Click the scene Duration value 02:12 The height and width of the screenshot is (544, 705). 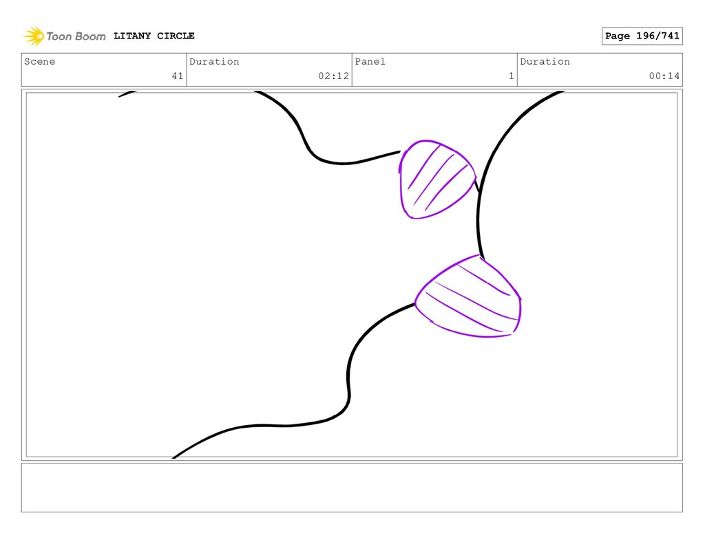point(334,76)
